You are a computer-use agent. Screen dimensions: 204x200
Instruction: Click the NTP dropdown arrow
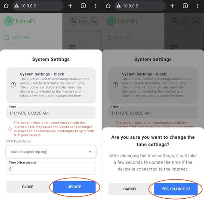(x=90, y=152)
